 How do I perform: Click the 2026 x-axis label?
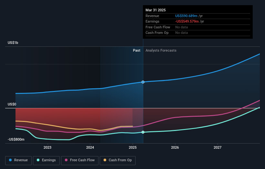click(x=175, y=147)
